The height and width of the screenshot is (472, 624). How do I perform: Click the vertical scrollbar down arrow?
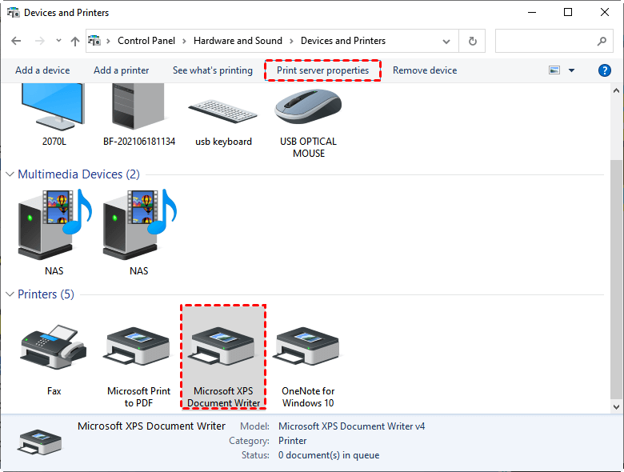[x=616, y=407]
